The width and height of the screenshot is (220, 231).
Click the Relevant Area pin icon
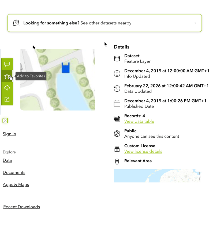coord(117,162)
